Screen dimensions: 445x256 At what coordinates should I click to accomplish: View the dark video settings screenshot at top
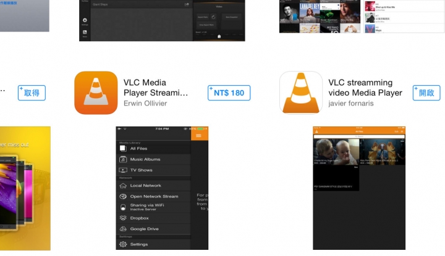tap(162, 20)
